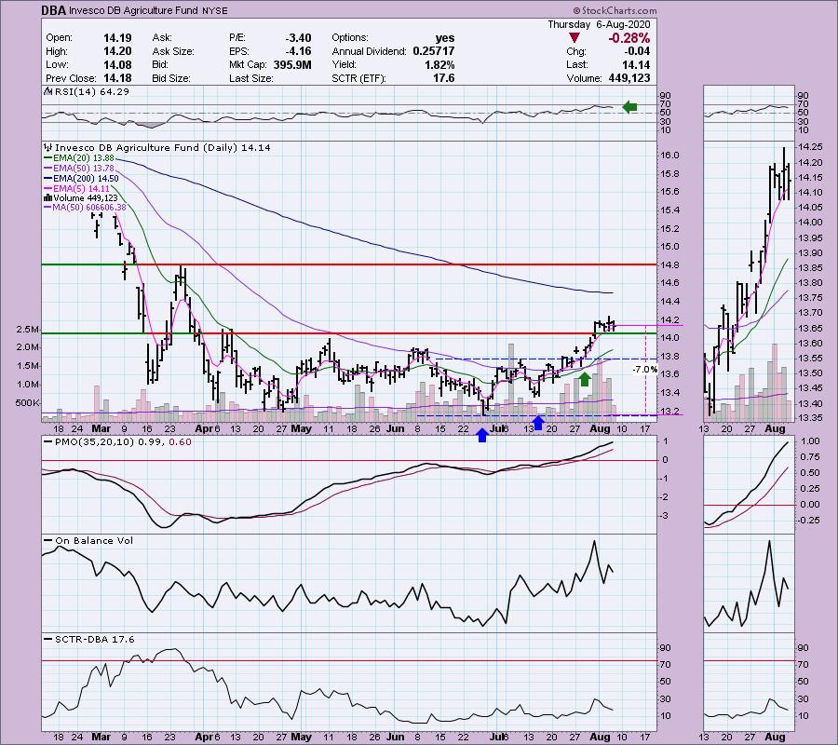The width and height of the screenshot is (838, 745).
Task: Click the Mar label on the top date axis
Action: 101,428
